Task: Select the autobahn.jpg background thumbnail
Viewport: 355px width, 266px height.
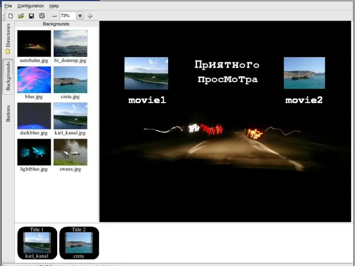Action: tap(34, 43)
